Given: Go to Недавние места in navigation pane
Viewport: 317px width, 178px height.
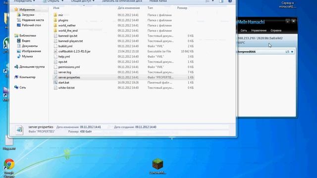Looking at the screenshot, I should pyautogui.click(x=30, y=20).
